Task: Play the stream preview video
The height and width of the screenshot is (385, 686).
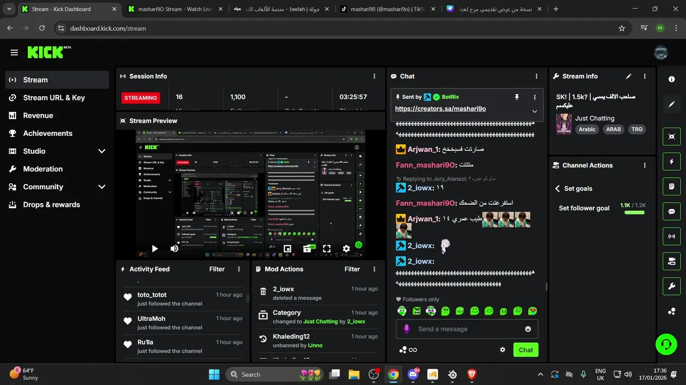Action: pos(154,249)
